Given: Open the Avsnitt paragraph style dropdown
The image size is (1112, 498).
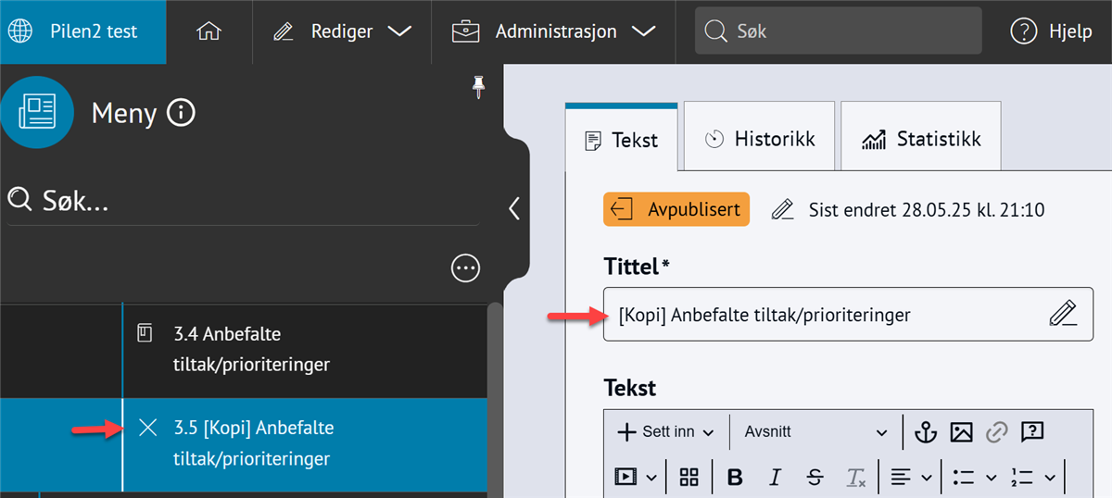Looking at the screenshot, I should pos(815,431).
